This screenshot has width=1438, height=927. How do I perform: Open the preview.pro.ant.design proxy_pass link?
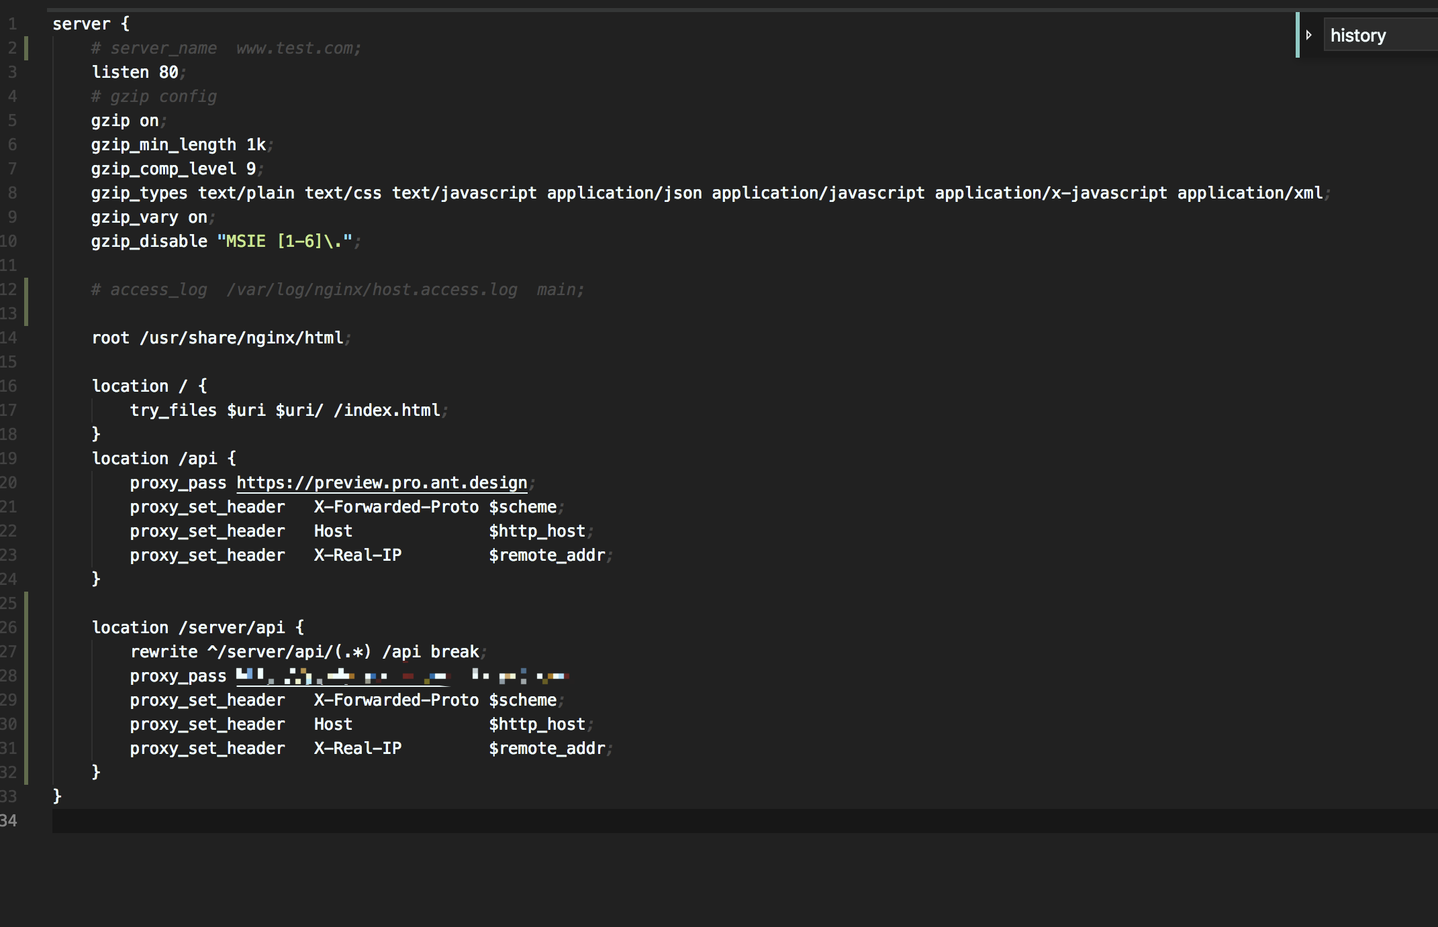tap(381, 483)
